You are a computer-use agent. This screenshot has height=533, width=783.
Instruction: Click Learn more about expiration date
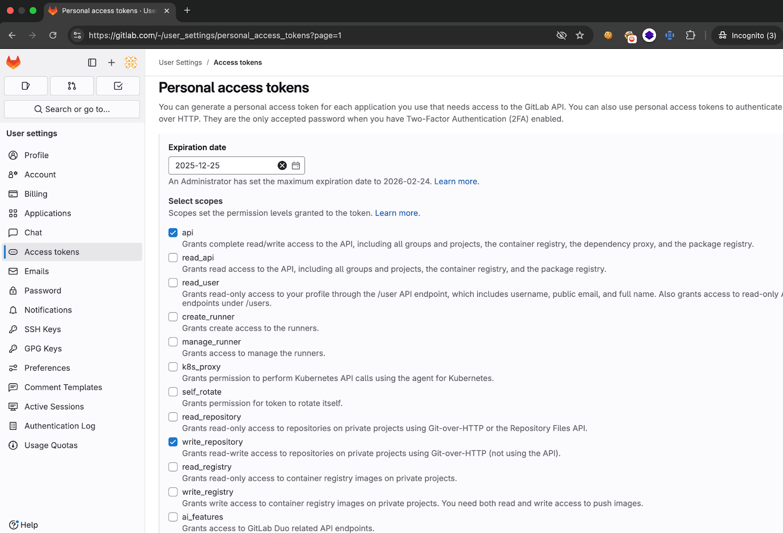point(456,181)
